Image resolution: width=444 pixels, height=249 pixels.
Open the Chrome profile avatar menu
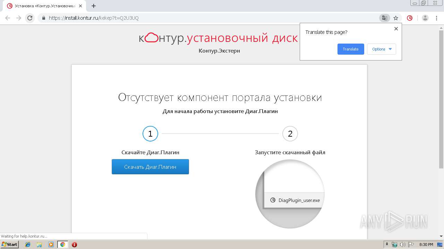tap(425, 18)
